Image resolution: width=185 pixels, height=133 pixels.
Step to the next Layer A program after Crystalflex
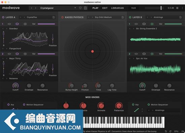click(x=25, y=17)
